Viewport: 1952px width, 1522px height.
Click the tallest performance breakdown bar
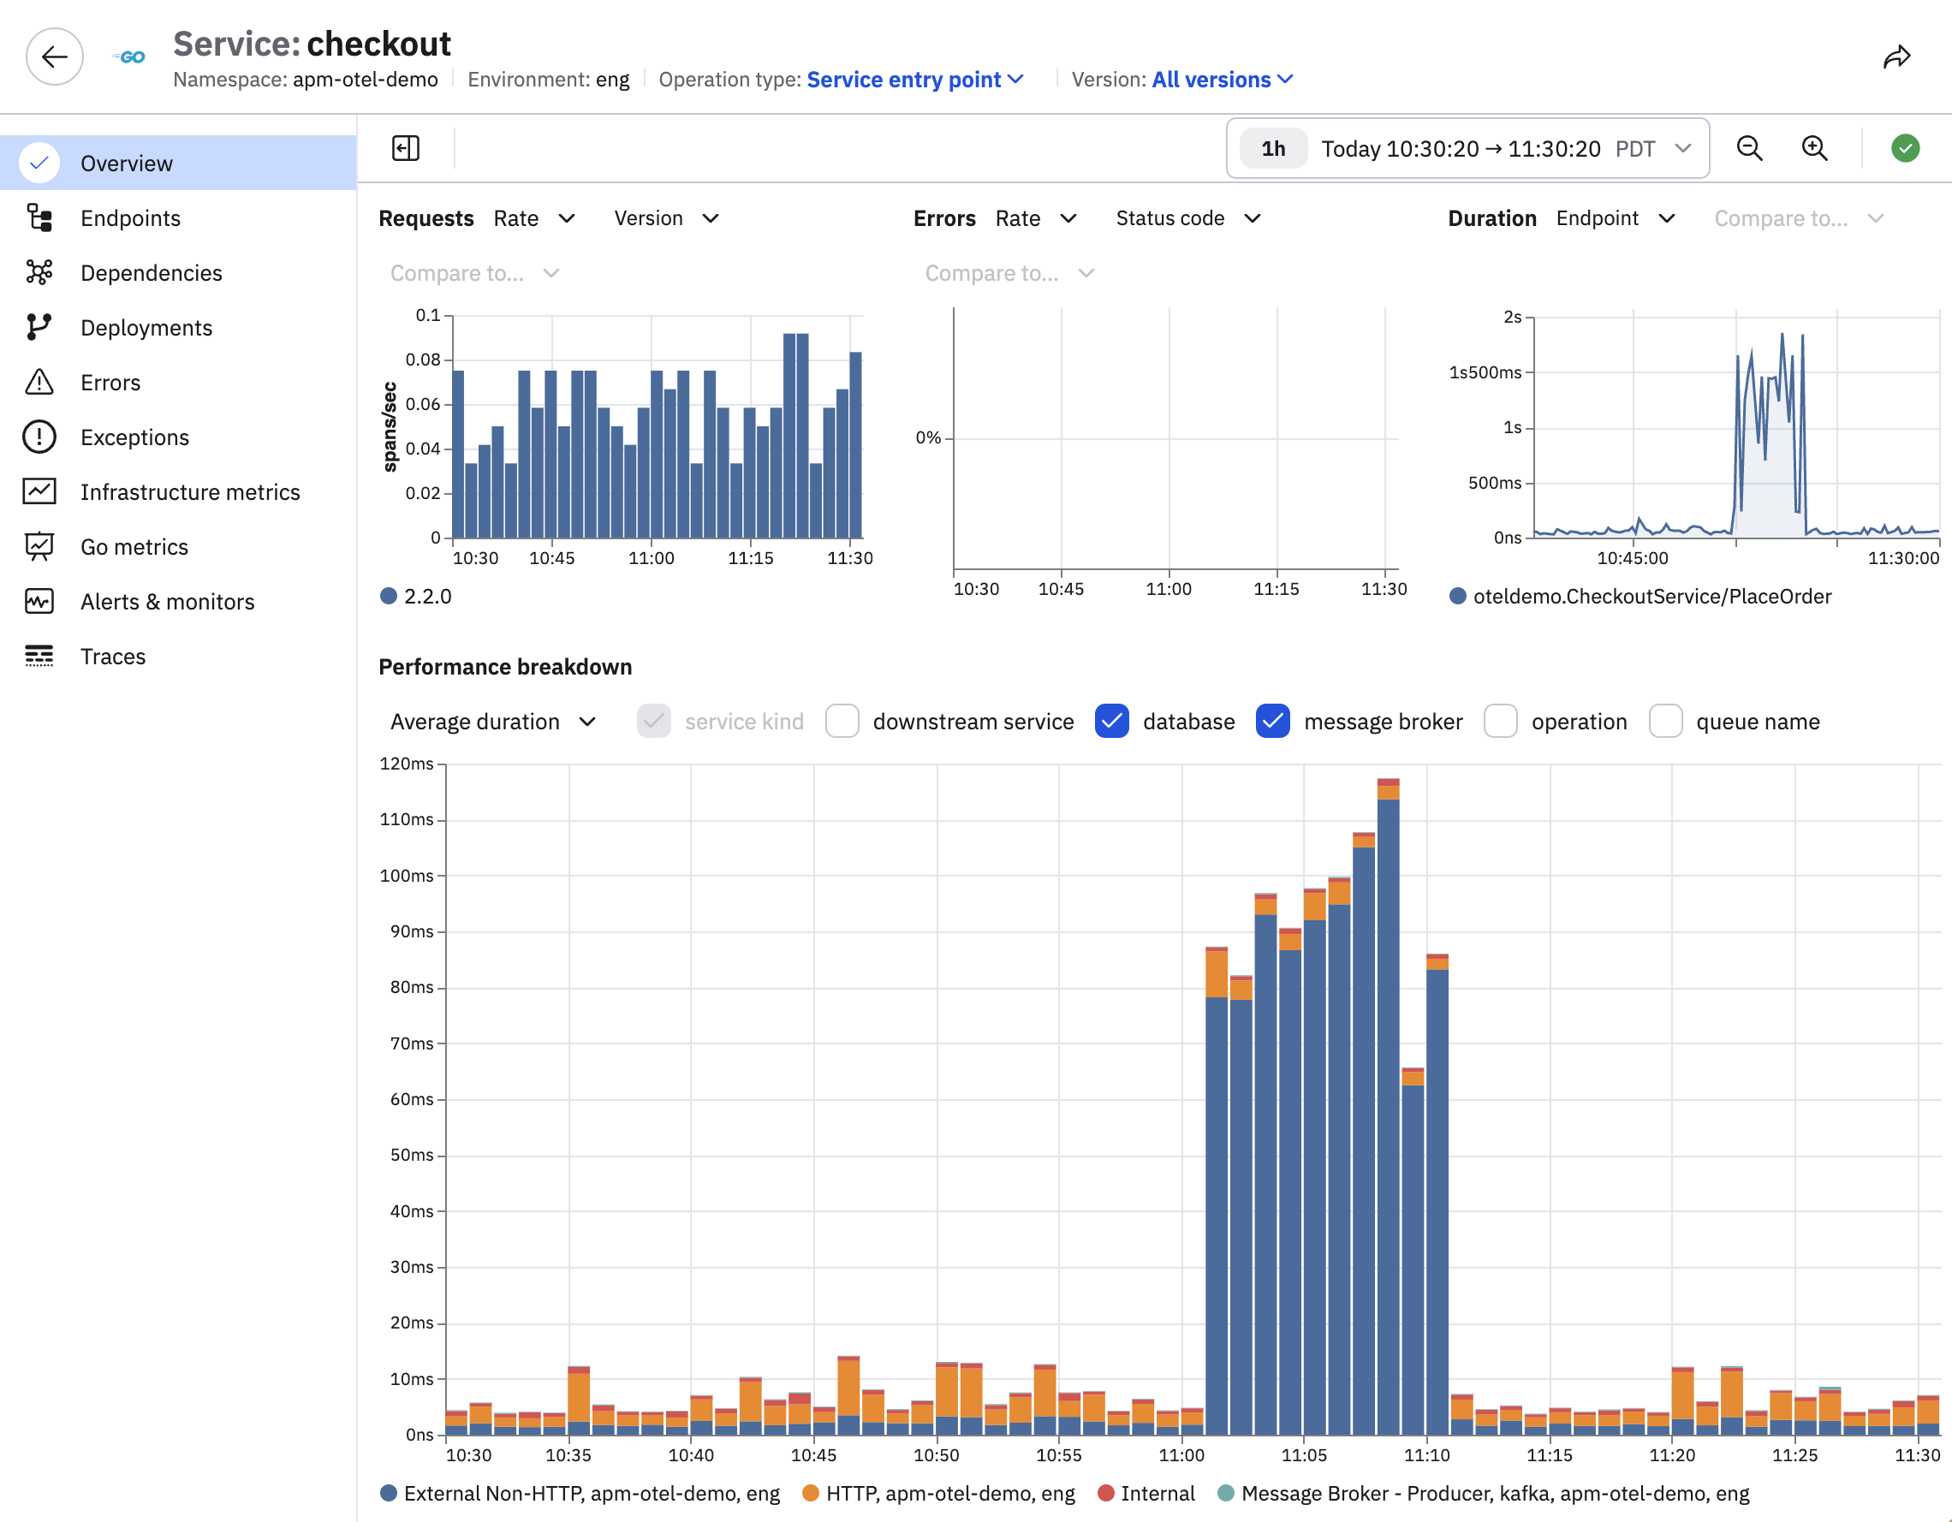tap(1388, 1107)
